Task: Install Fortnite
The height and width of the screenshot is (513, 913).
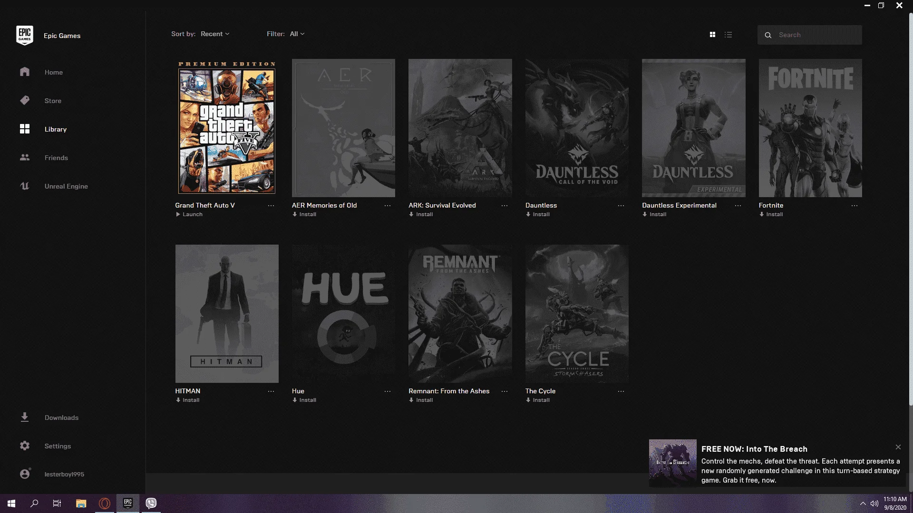Action: point(771,214)
